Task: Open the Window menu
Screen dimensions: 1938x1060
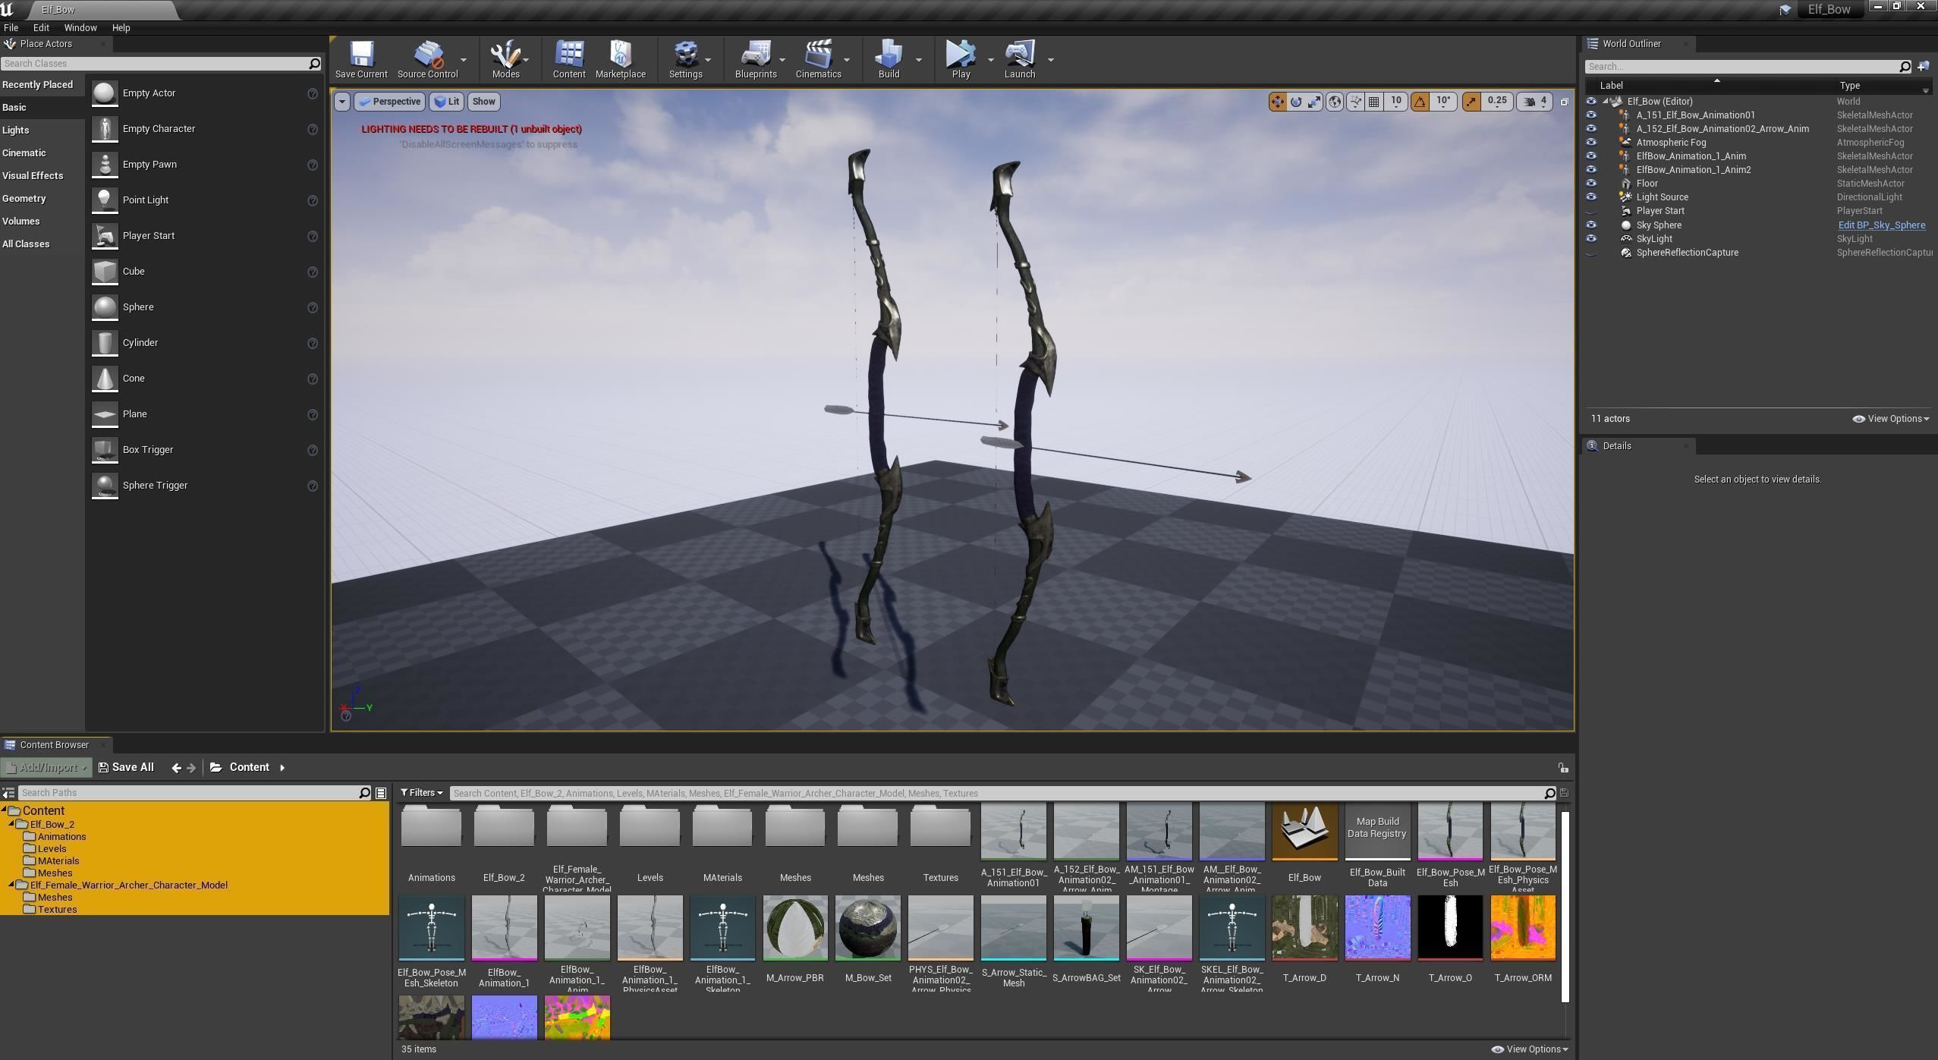Action: click(x=80, y=27)
